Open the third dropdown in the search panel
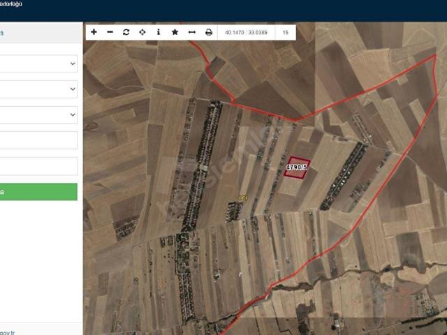Image resolution: width=447 pixels, height=335 pixels. 38,114
